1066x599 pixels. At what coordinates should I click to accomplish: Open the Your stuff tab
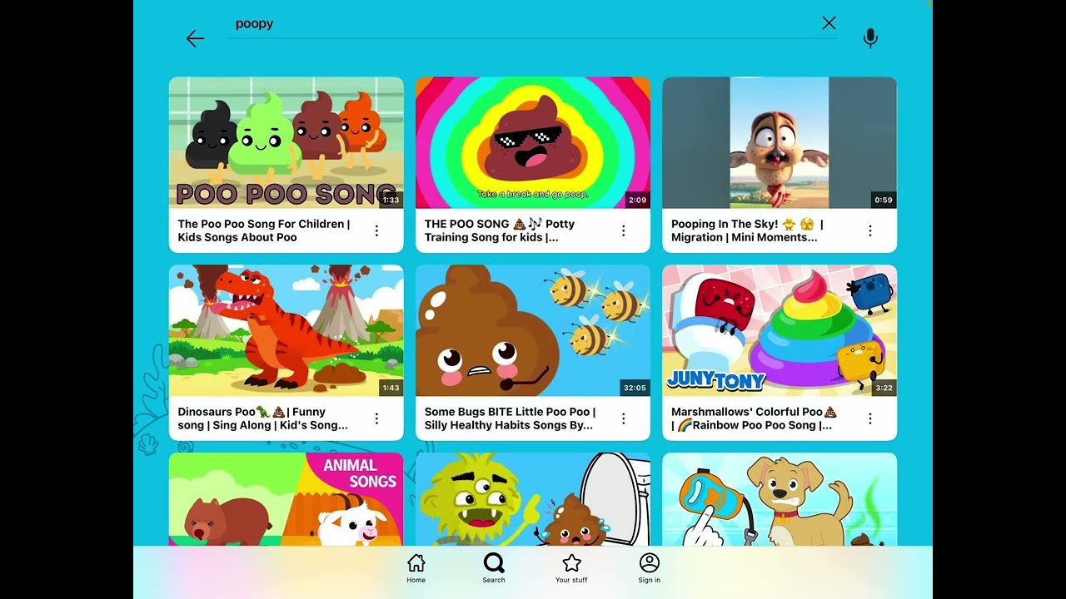coord(571,568)
